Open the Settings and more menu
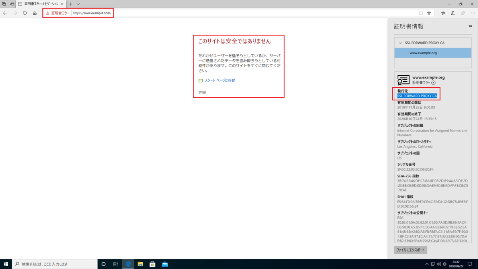478x269 pixels. (x=472, y=13)
